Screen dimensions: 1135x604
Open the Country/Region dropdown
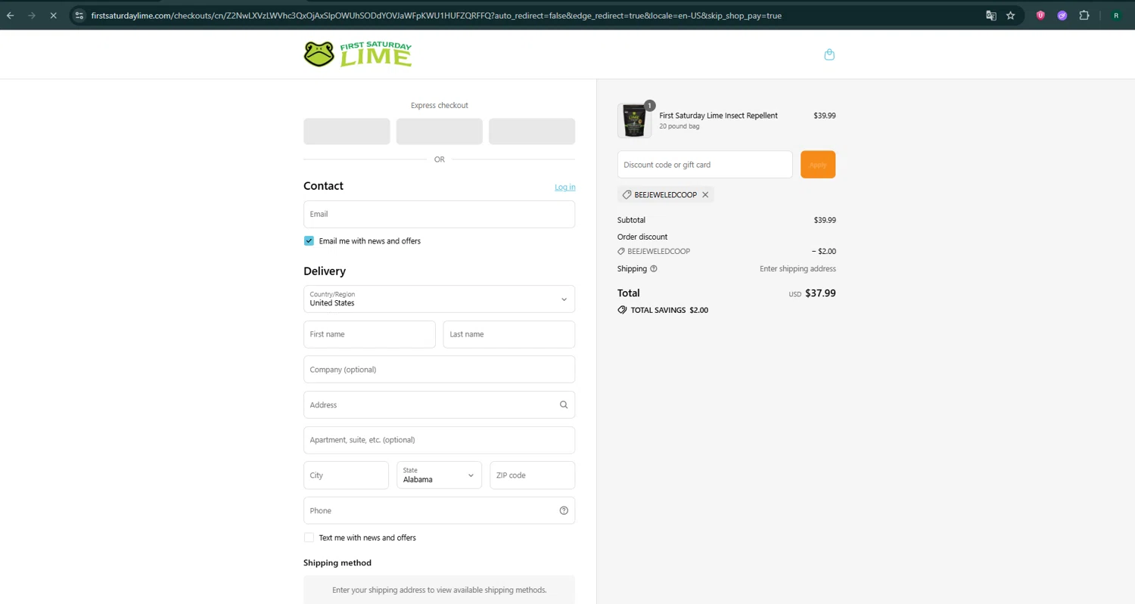click(439, 299)
